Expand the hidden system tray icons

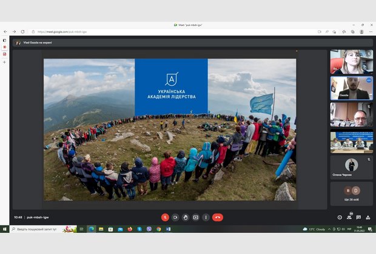click(x=329, y=229)
